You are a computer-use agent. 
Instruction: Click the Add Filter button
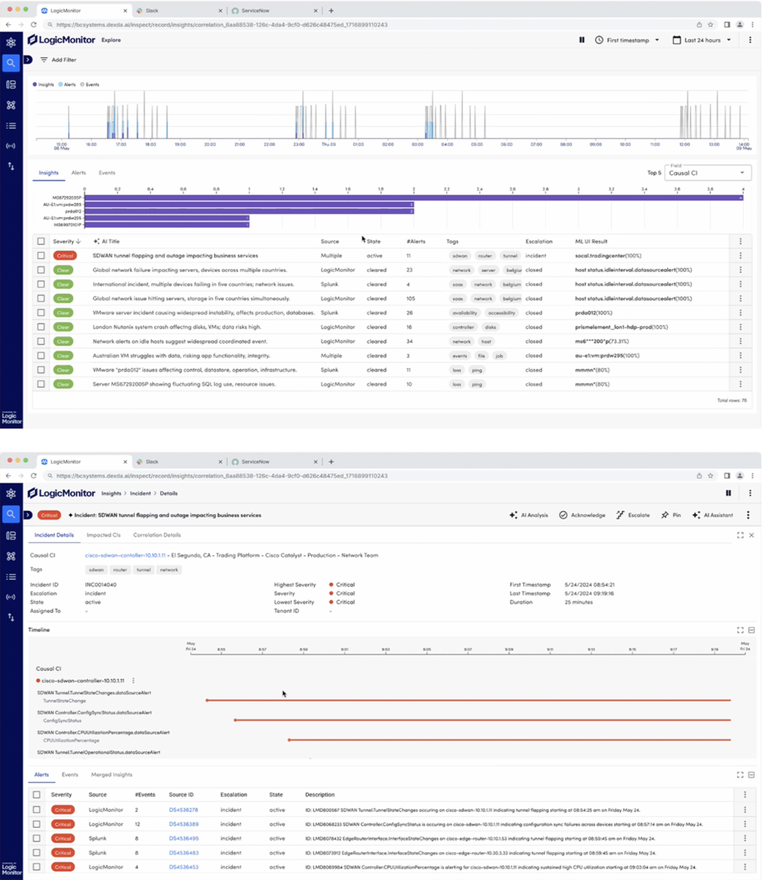tap(59, 59)
